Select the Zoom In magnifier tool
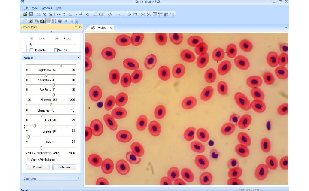The height and width of the screenshot is (191, 309). click(45, 14)
